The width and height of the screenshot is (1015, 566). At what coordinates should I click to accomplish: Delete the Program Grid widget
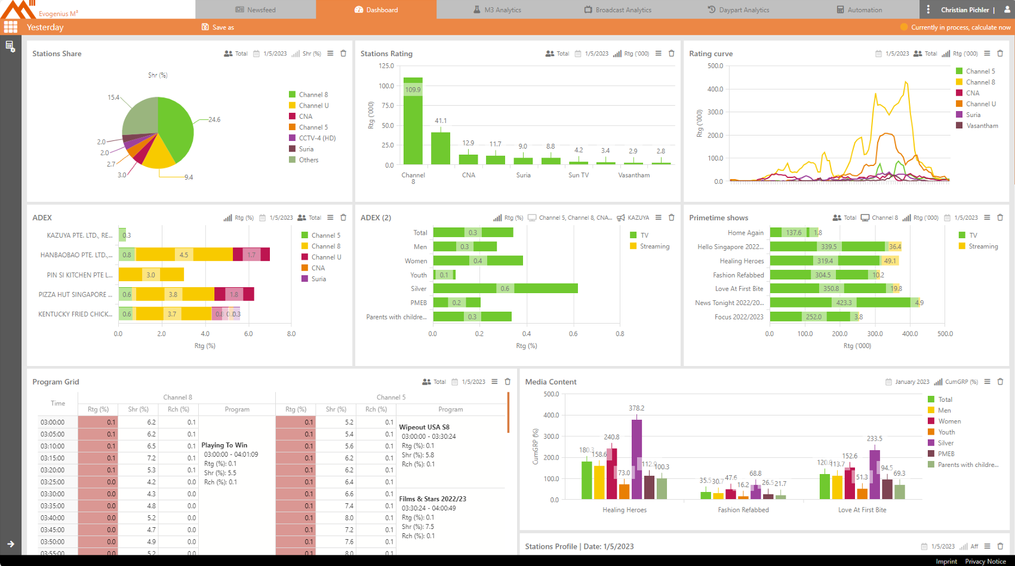(507, 382)
